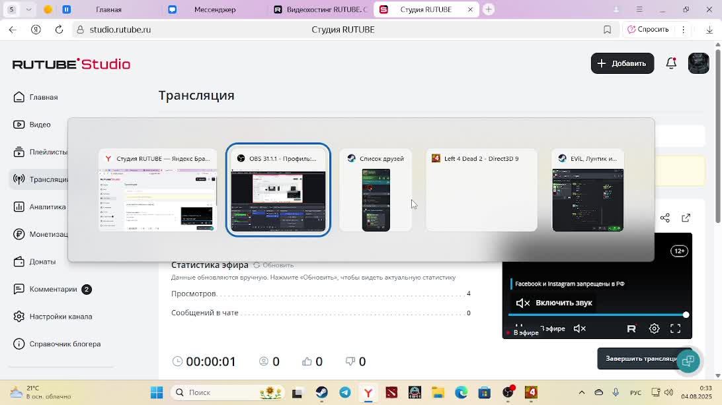Open the Windows Start menu
The height and width of the screenshot is (405, 722).
pyautogui.click(x=157, y=392)
